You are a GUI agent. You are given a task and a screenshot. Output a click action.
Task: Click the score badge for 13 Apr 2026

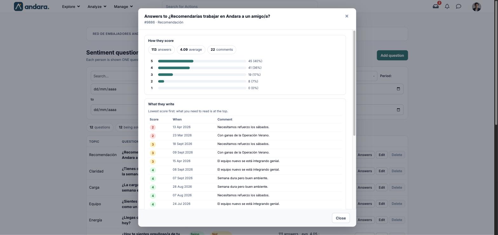(x=153, y=127)
